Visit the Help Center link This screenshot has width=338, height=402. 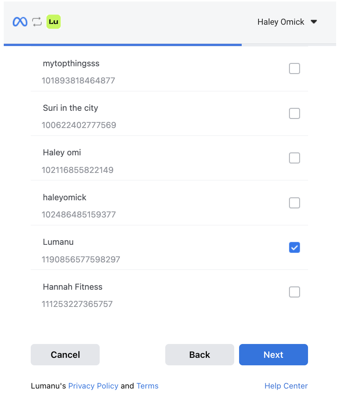point(286,386)
